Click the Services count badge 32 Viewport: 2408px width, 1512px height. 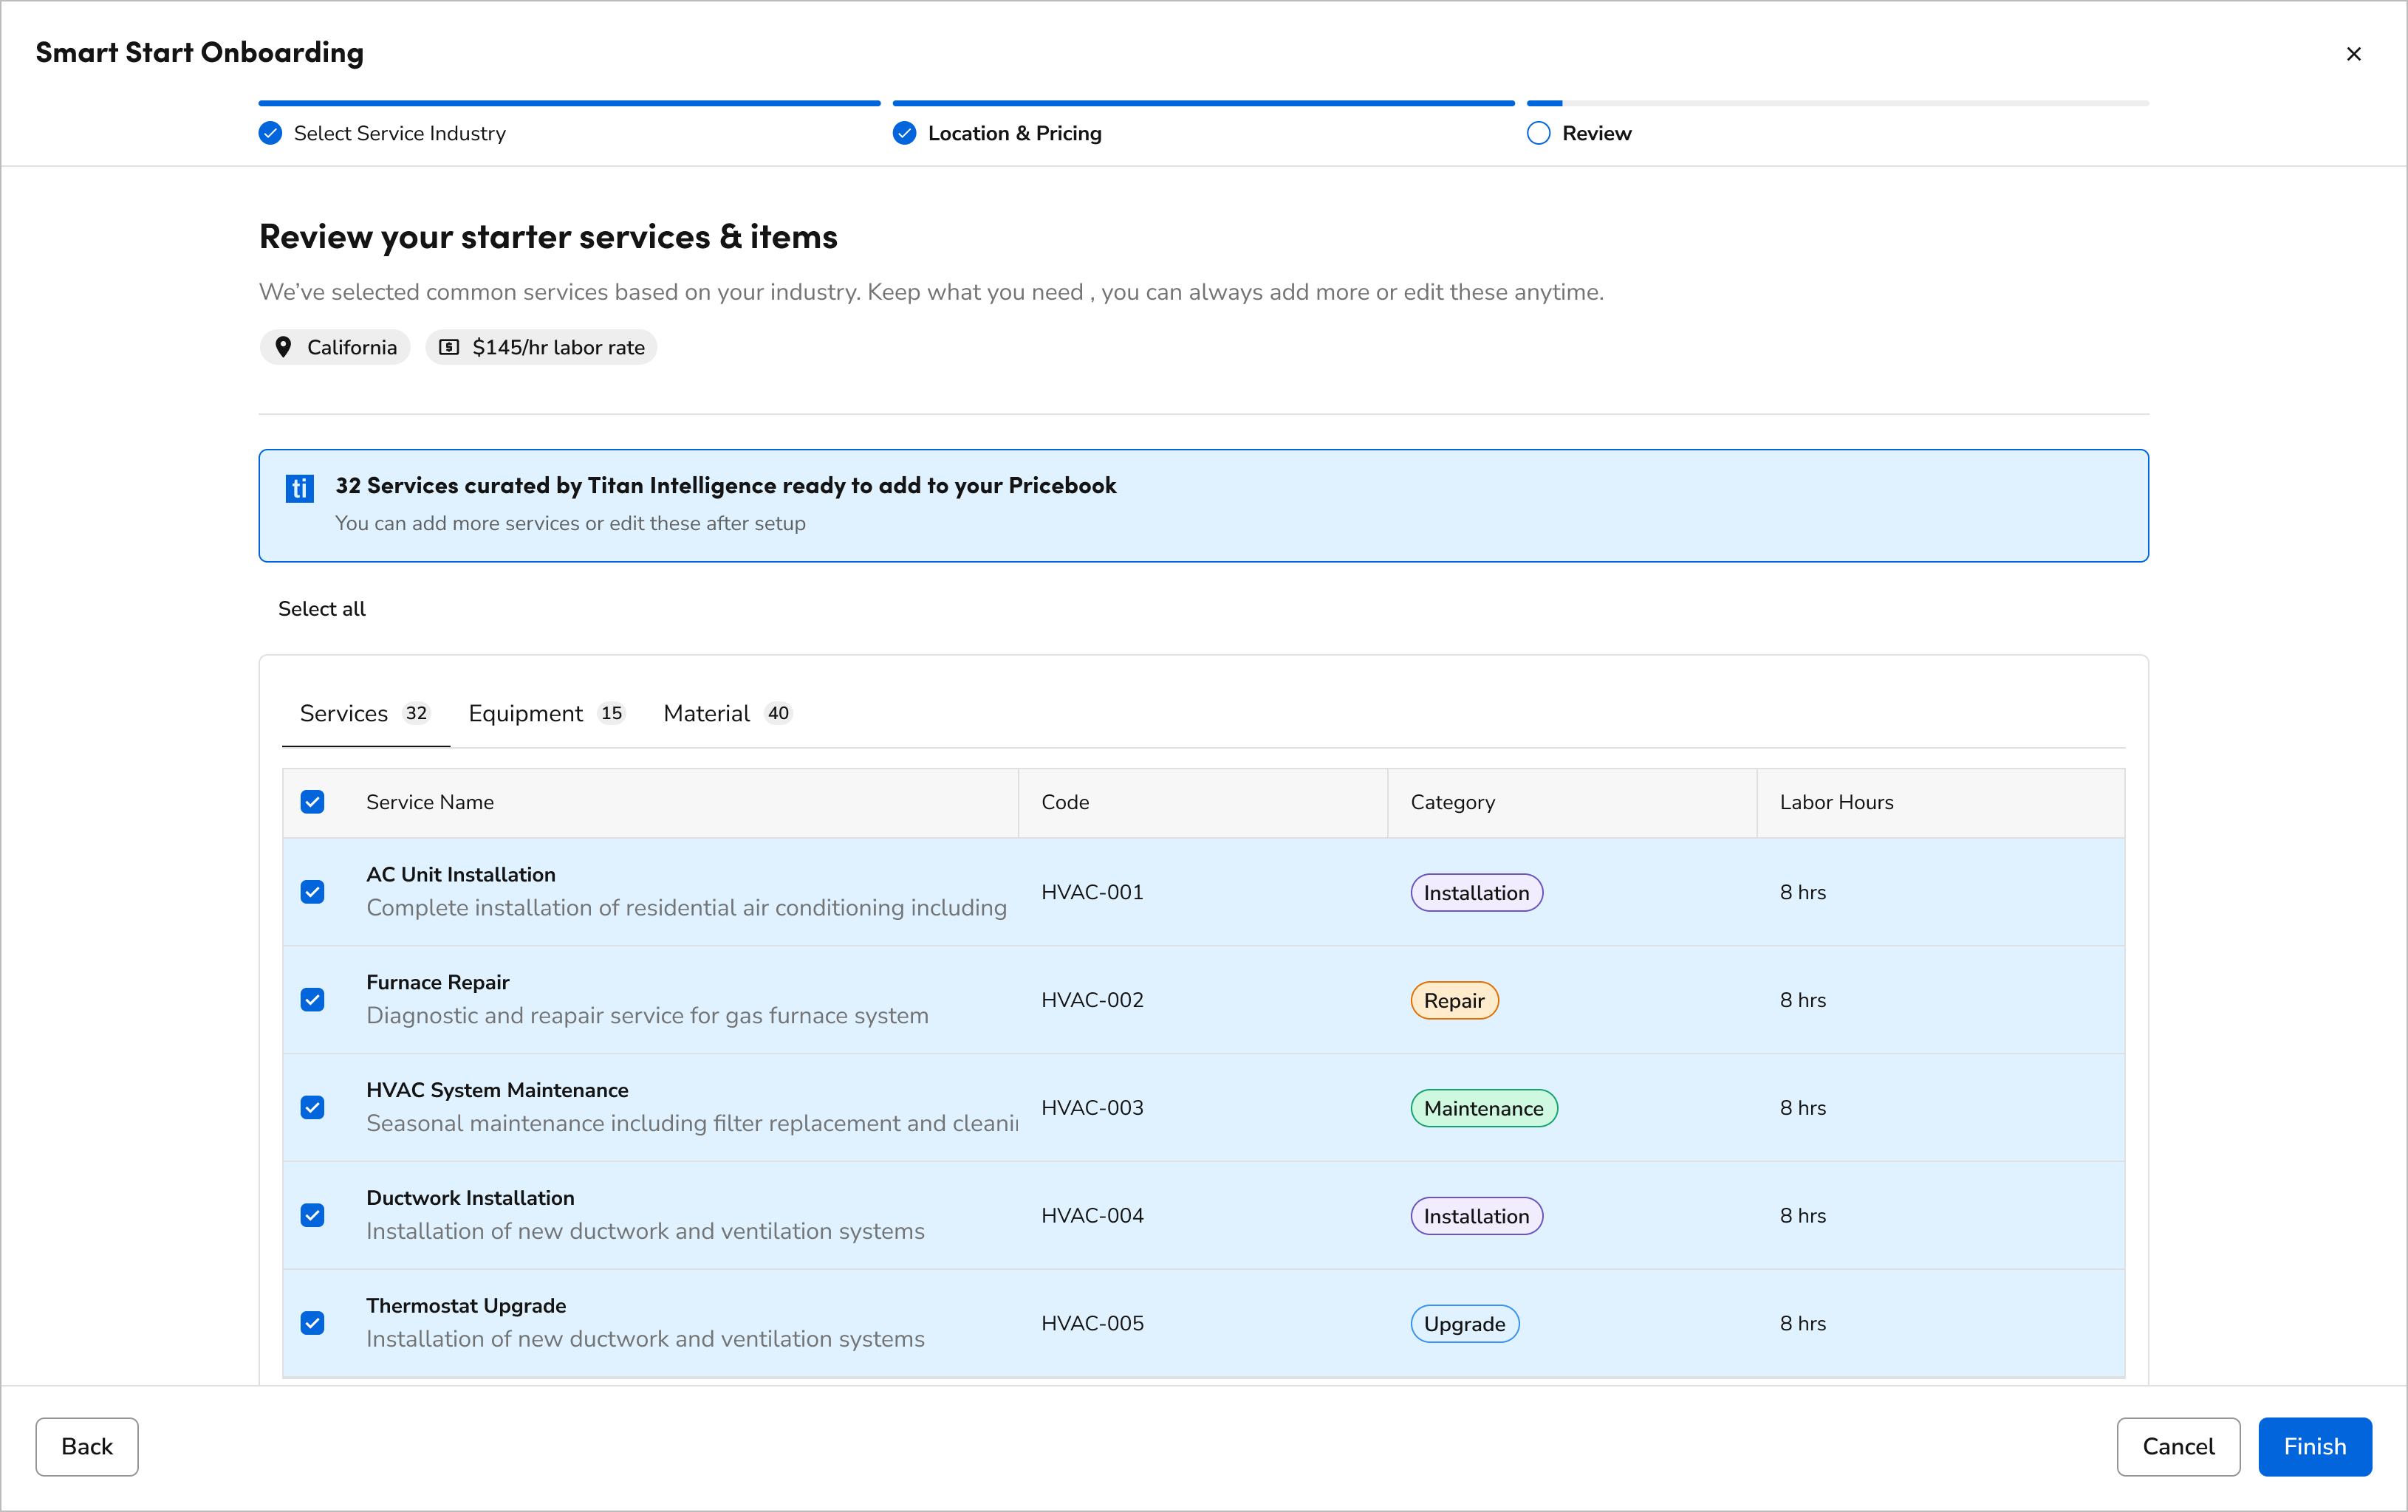click(416, 712)
